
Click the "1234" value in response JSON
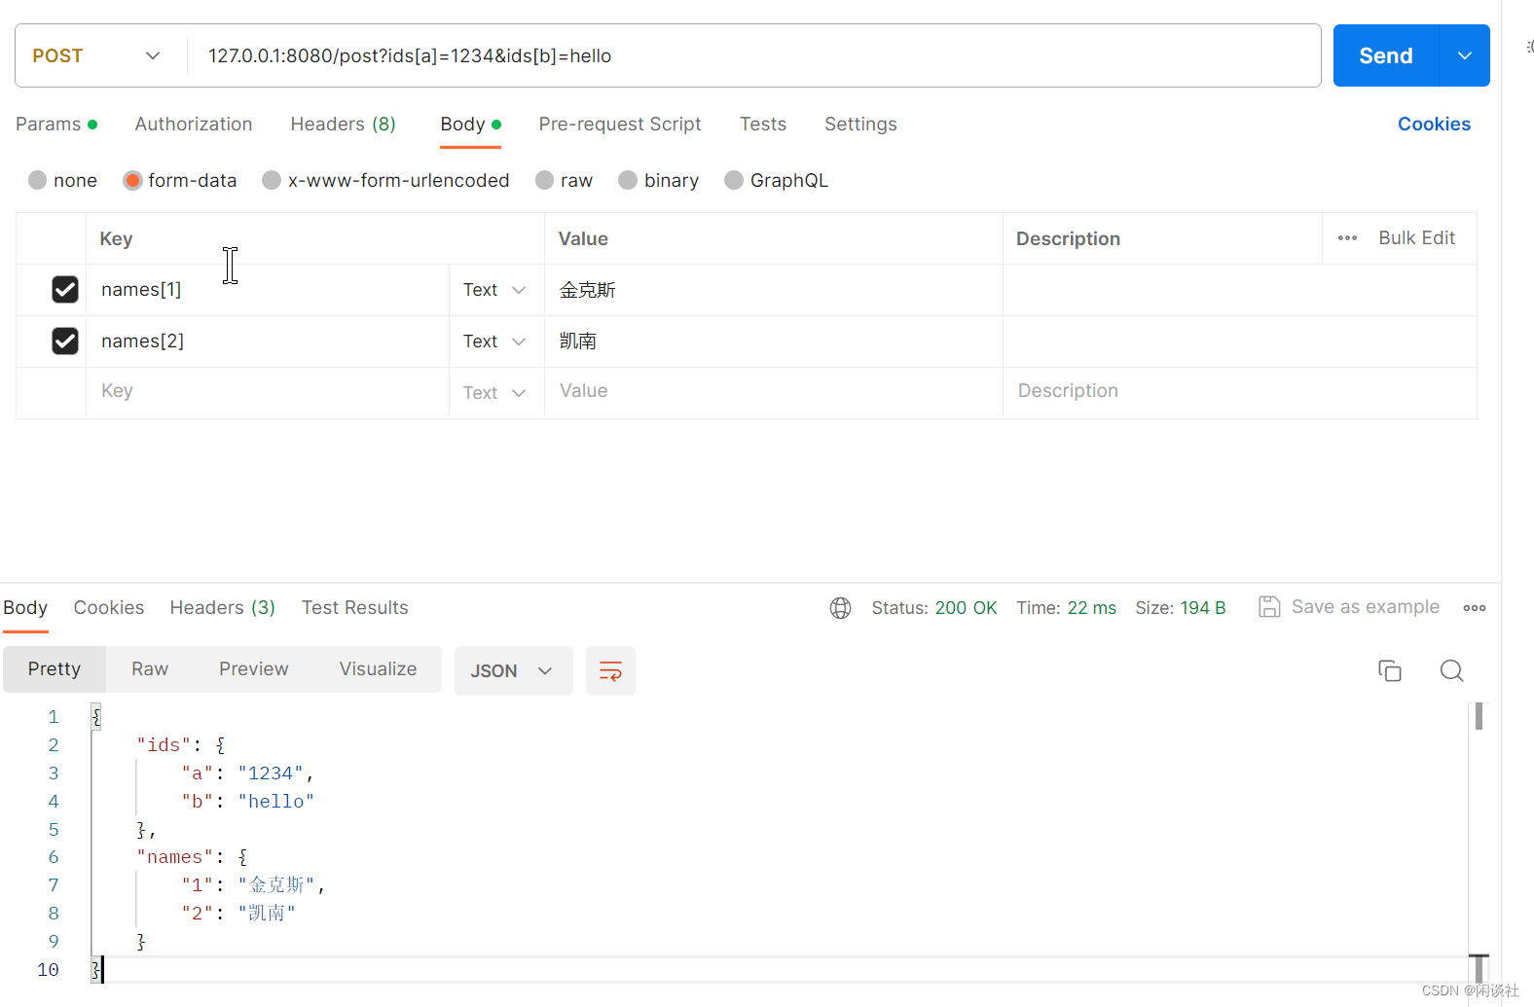[271, 773]
